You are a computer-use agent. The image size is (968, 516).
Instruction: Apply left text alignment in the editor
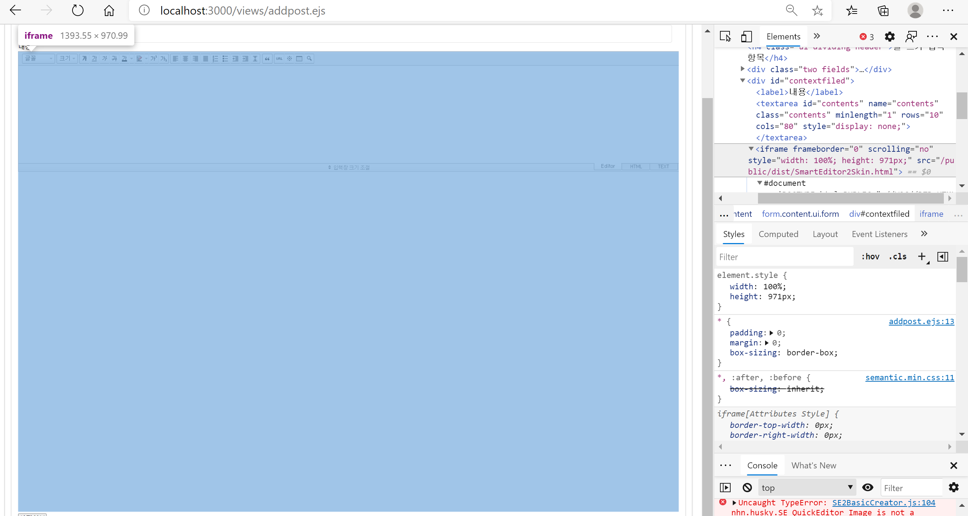click(x=176, y=59)
